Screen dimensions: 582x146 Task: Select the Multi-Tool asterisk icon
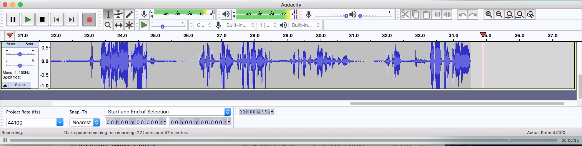click(x=129, y=25)
